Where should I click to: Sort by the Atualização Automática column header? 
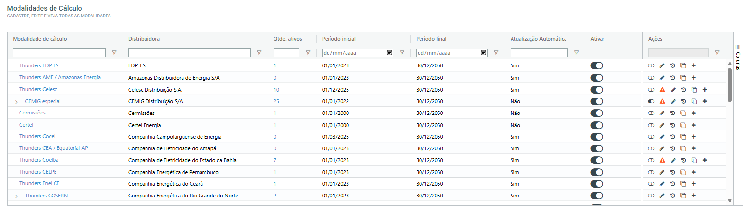click(539, 39)
